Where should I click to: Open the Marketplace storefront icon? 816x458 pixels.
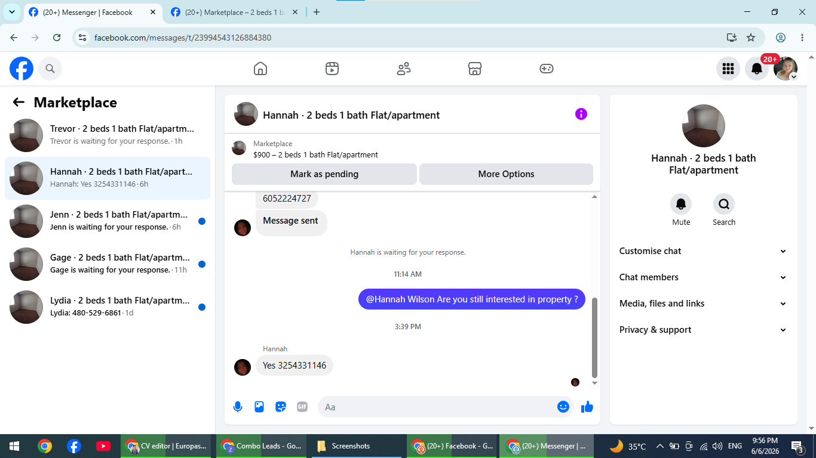pos(475,69)
